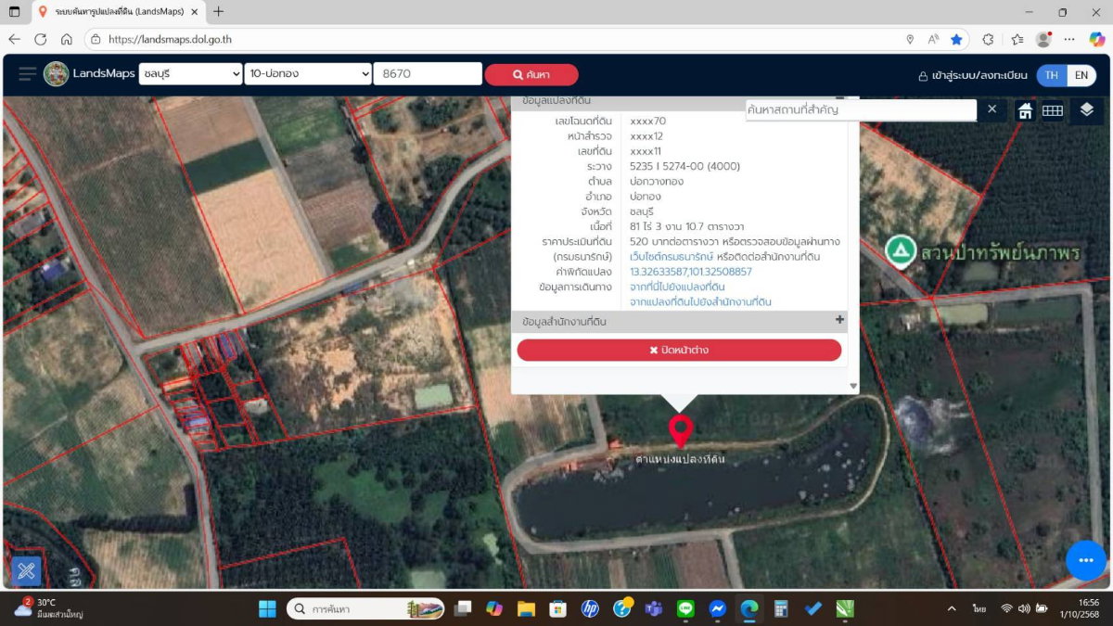This screenshot has height=626, width=1113.
Task: Click the grid sheet icon on map
Action: pos(1052,110)
